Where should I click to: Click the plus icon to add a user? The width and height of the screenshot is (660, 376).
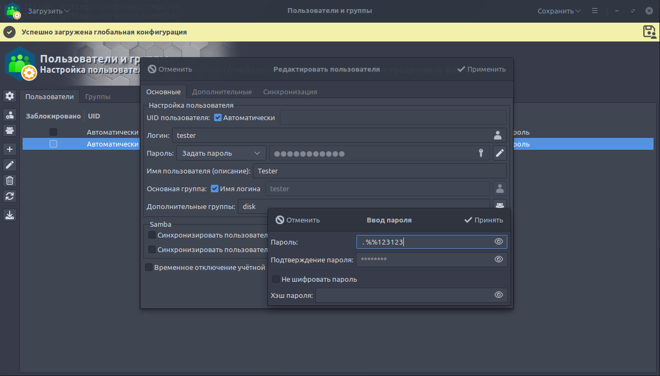10,149
